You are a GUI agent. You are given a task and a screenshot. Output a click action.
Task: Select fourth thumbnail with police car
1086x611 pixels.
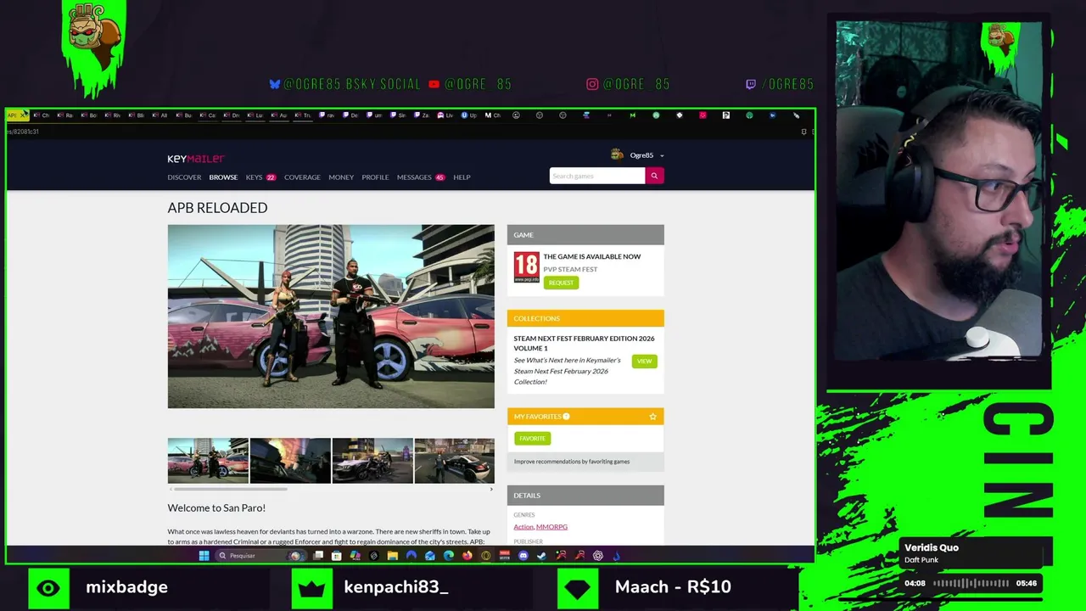(454, 461)
